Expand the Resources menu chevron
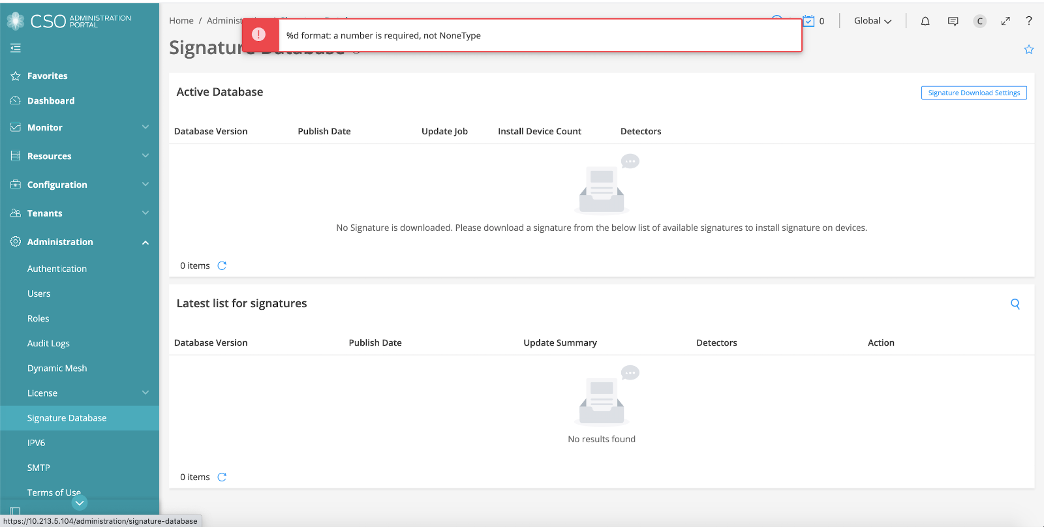The width and height of the screenshot is (1044, 527). click(x=146, y=156)
